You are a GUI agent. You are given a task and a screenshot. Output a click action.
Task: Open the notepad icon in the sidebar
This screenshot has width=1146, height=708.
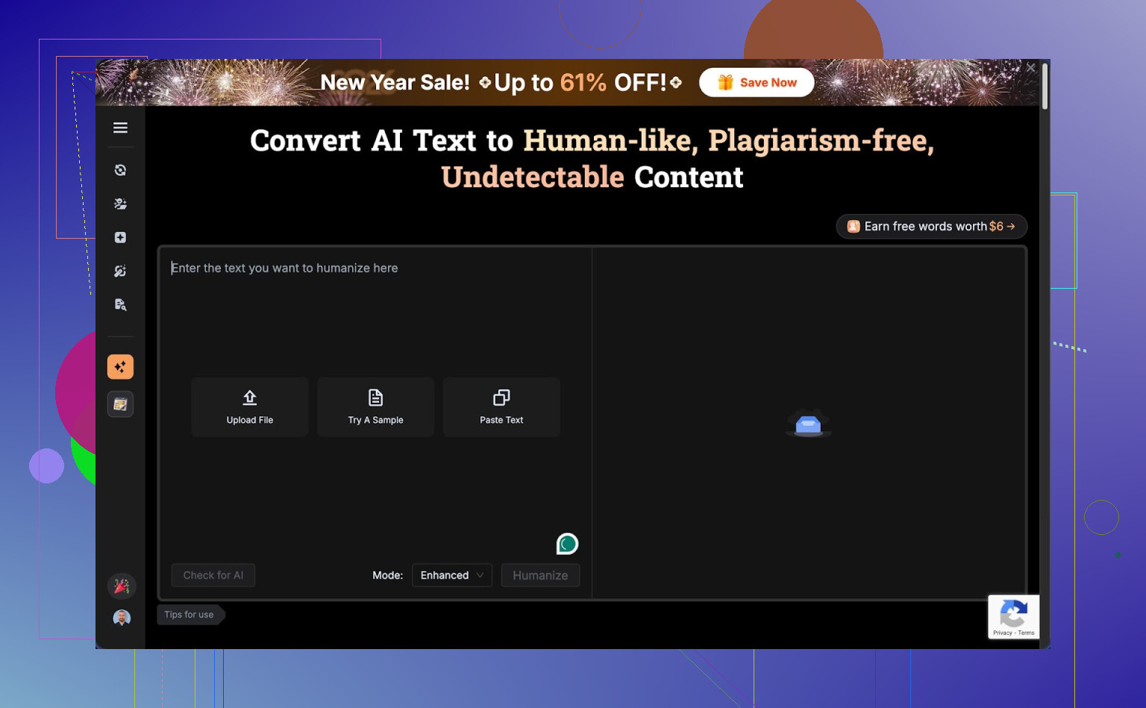(120, 404)
